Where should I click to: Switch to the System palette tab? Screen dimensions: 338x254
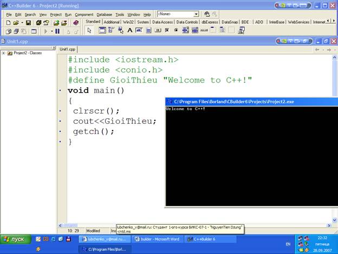(x=143, y=22)
